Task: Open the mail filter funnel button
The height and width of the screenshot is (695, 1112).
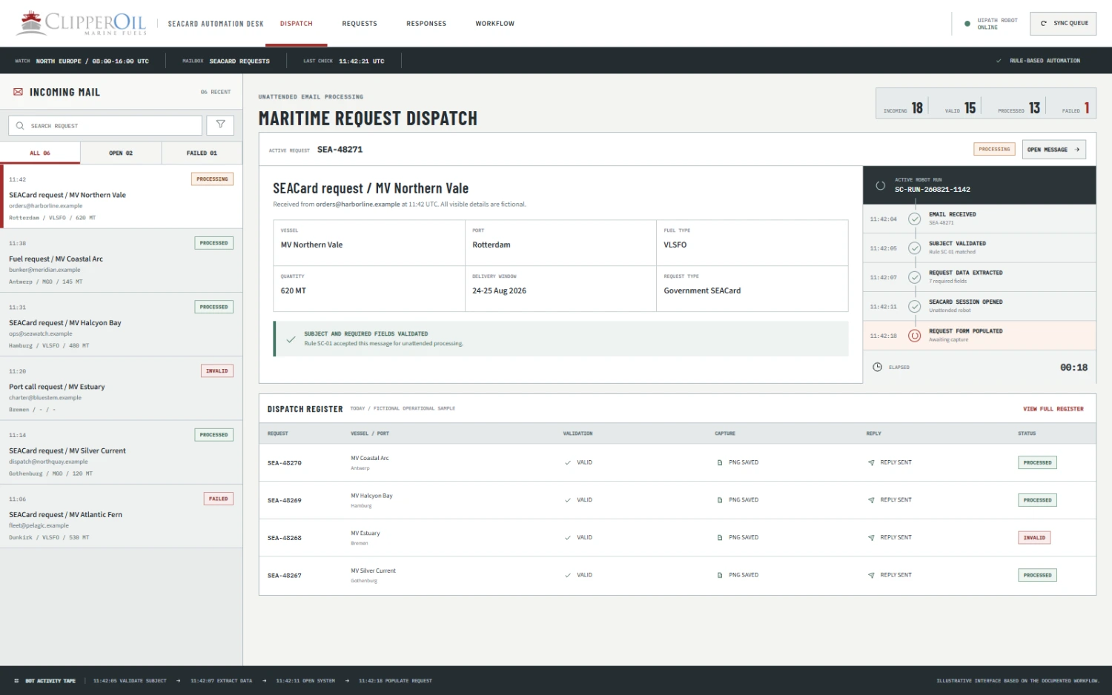Action: click(x=220, y=125)
